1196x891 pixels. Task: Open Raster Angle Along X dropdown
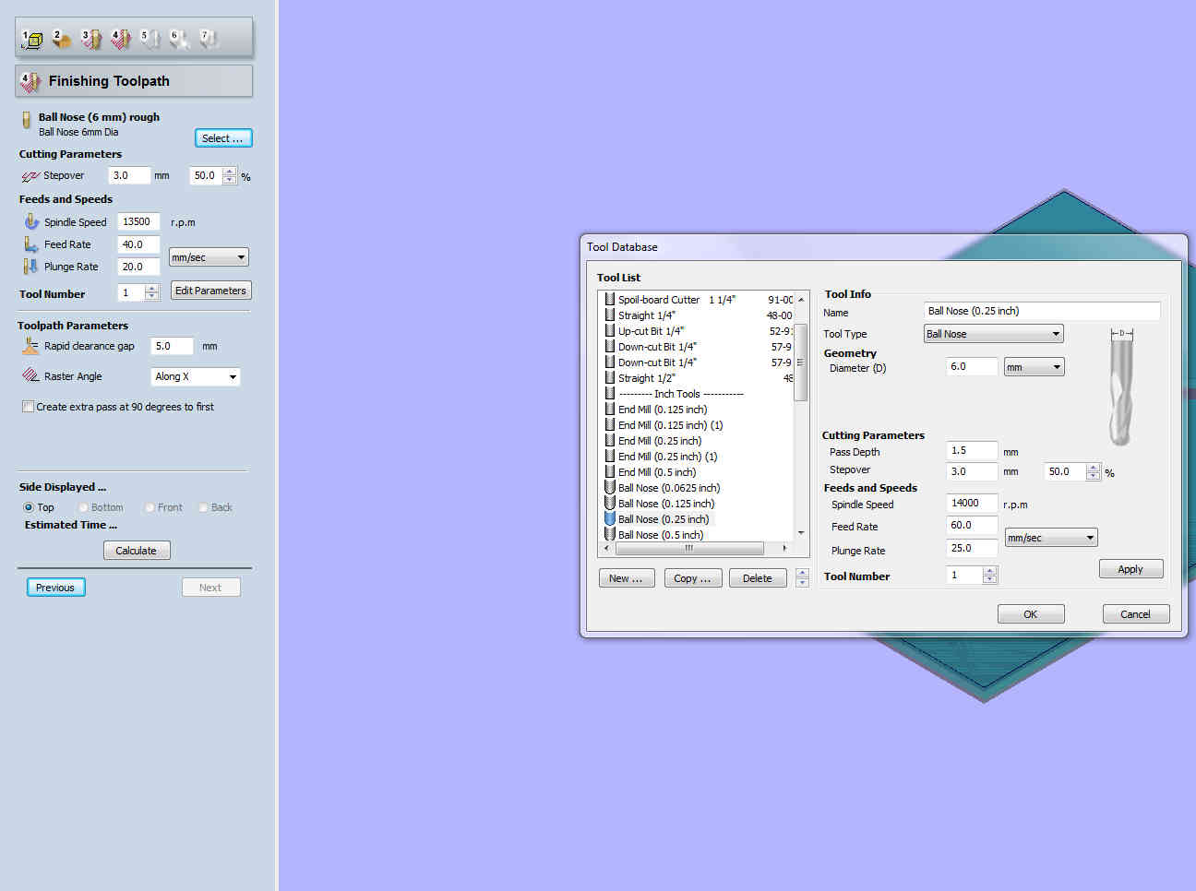point(196,376)
